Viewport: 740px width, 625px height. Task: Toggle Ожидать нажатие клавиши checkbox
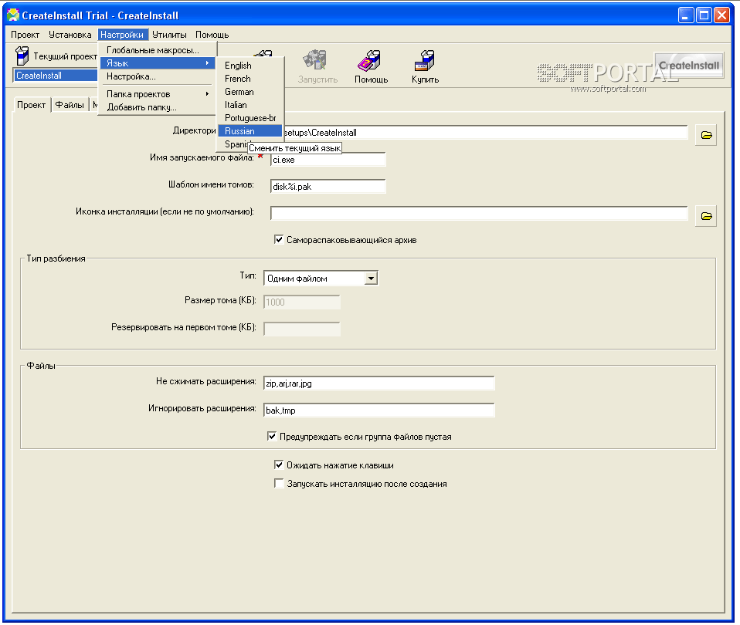pos(279,465)
